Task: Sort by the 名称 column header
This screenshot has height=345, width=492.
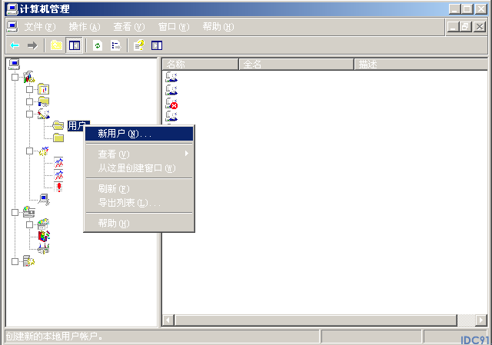Action: [200, 65]
